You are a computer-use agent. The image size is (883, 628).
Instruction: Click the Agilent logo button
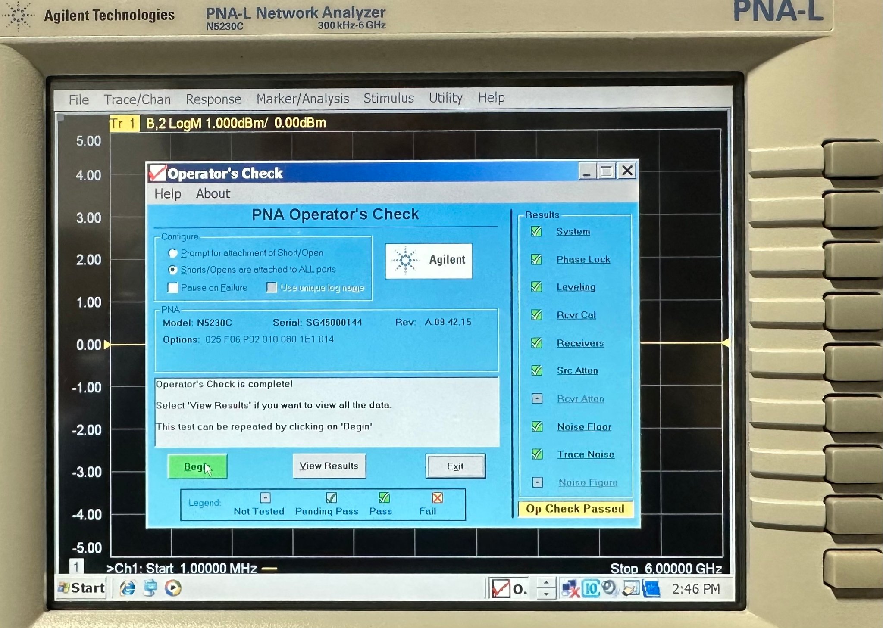click(429, 261)
